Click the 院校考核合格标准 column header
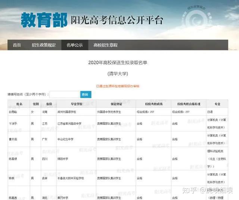This screenshot has width=239, height=200. (189, 104)
